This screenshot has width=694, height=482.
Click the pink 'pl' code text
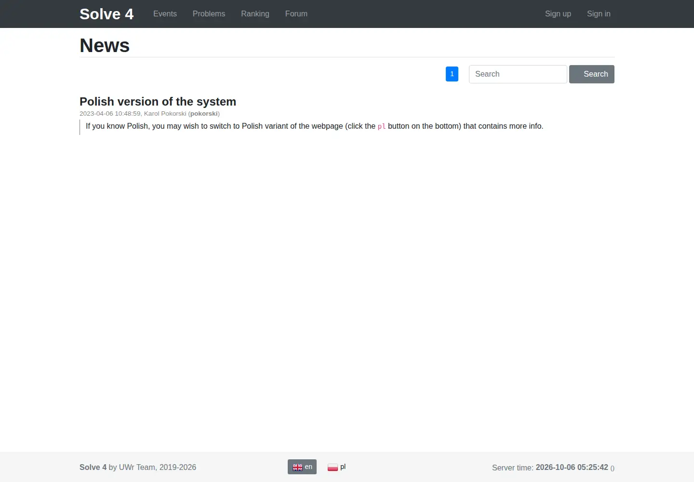click(381, 126)
